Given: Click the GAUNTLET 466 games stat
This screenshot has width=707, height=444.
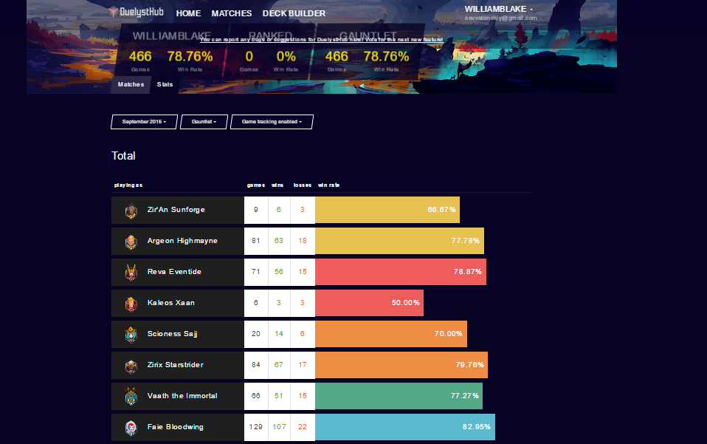Looking at the screenshot, I should 337,57.
